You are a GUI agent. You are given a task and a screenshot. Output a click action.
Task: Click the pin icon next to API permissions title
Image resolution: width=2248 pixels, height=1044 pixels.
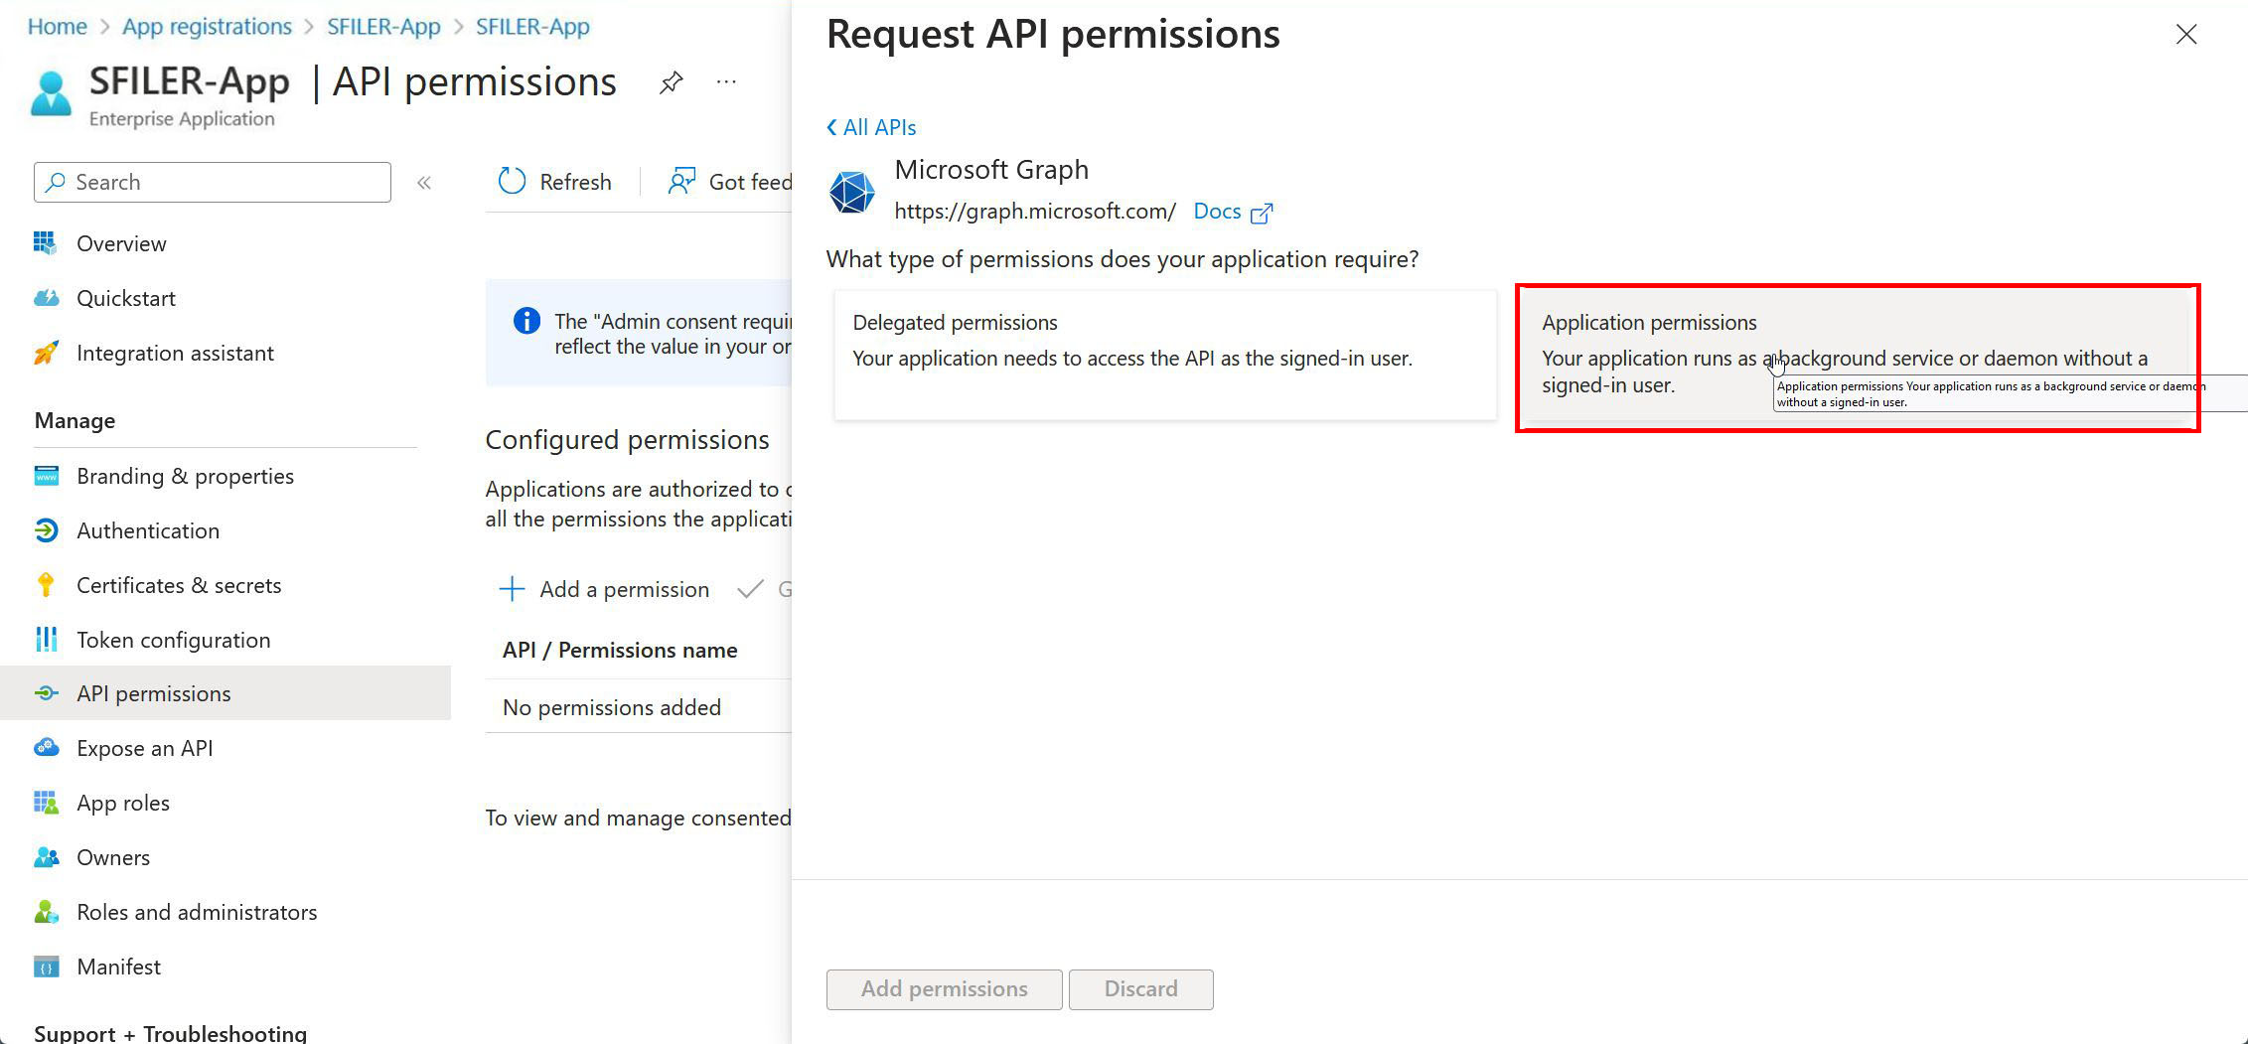[672, 82]
